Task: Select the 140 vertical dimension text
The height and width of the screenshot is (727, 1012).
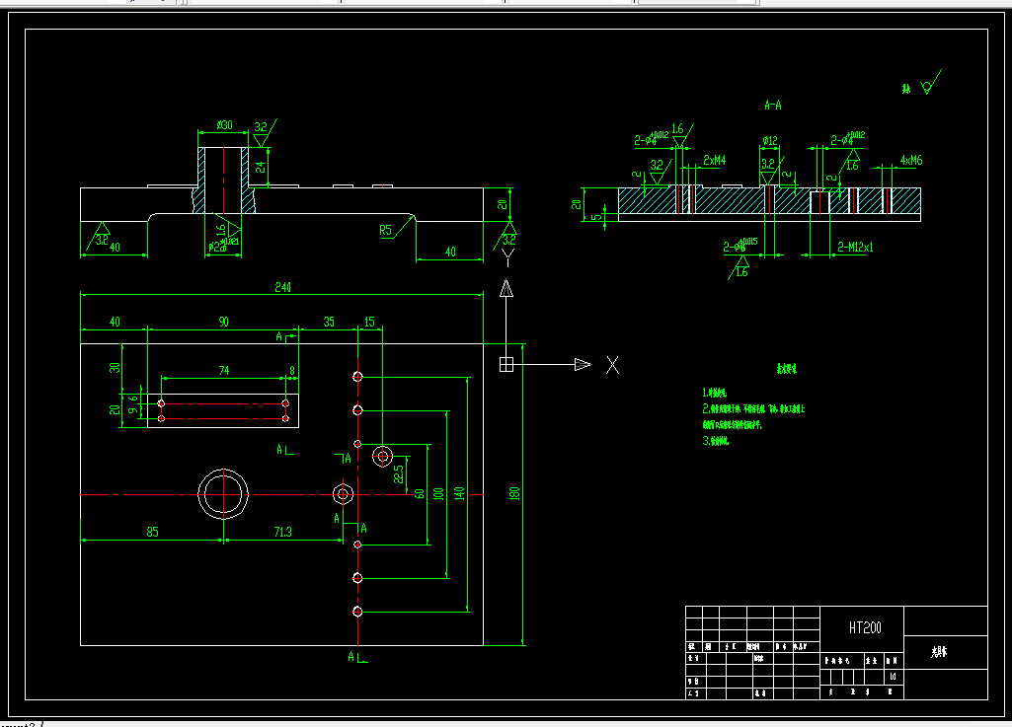Action: tap(459, 493)
